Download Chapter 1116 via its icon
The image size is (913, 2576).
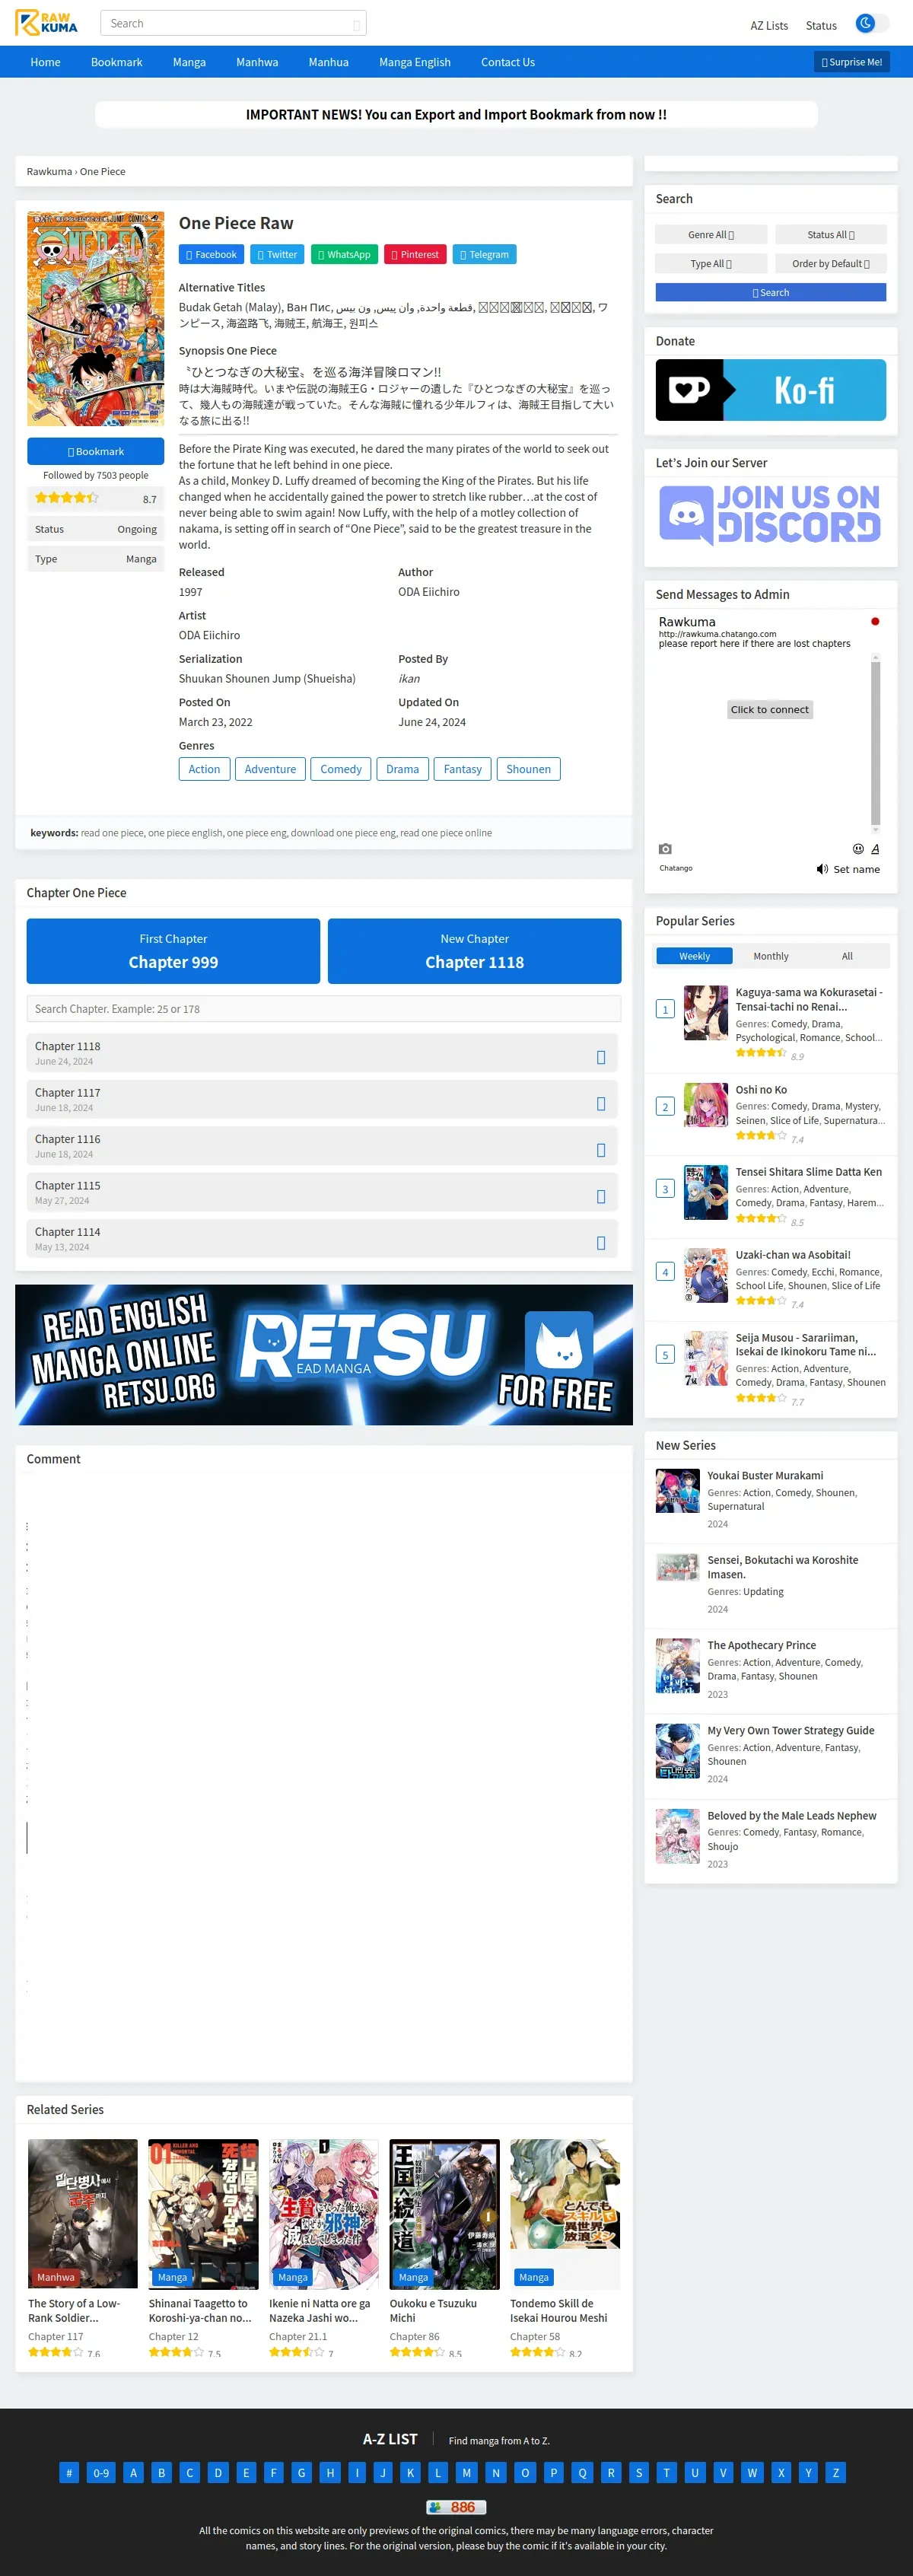pos(601,1151)
